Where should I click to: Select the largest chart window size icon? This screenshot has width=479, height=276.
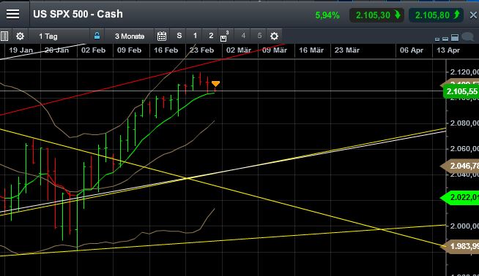click(455, 37)
